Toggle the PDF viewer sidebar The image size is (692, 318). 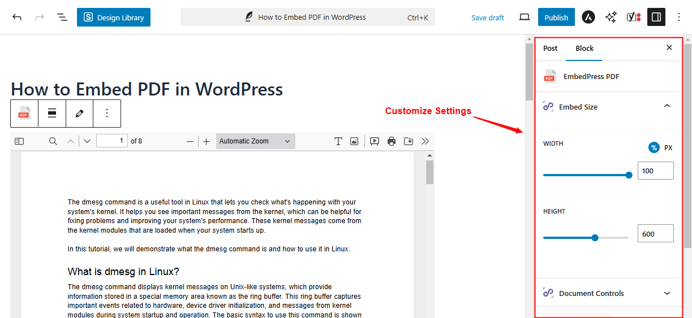tap(19, 141)
